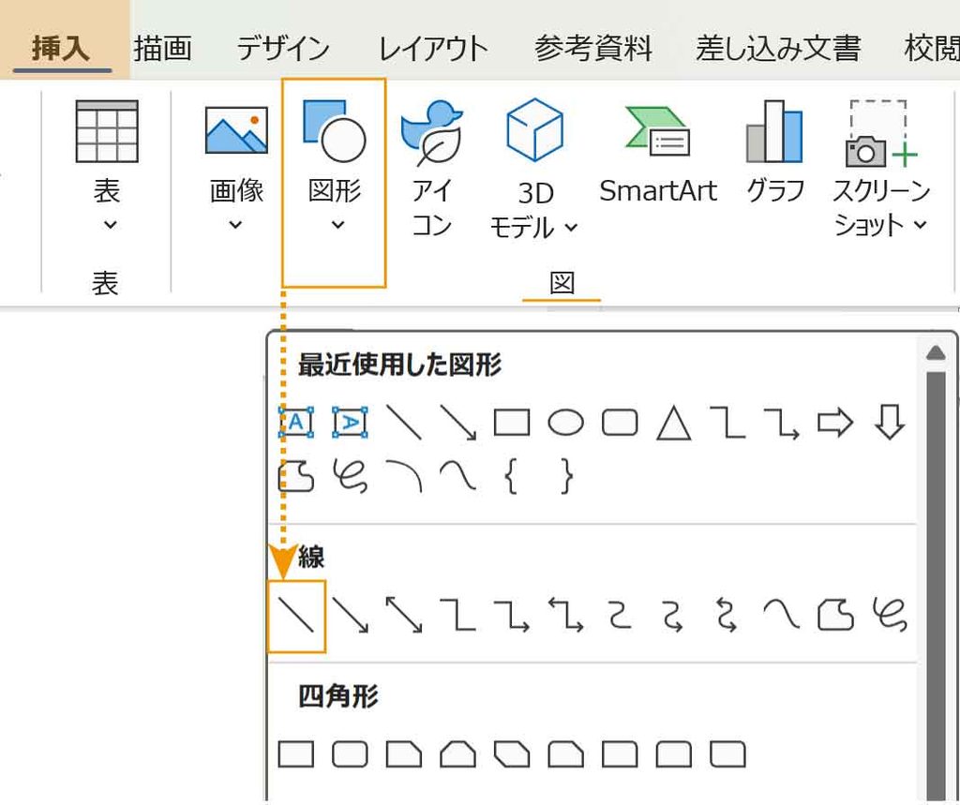Insert a SmartArt graphic

pyautogui.click(x=657, y=153)
